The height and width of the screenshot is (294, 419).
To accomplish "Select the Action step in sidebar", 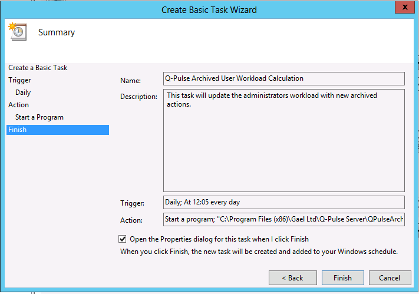I will 18,105.
